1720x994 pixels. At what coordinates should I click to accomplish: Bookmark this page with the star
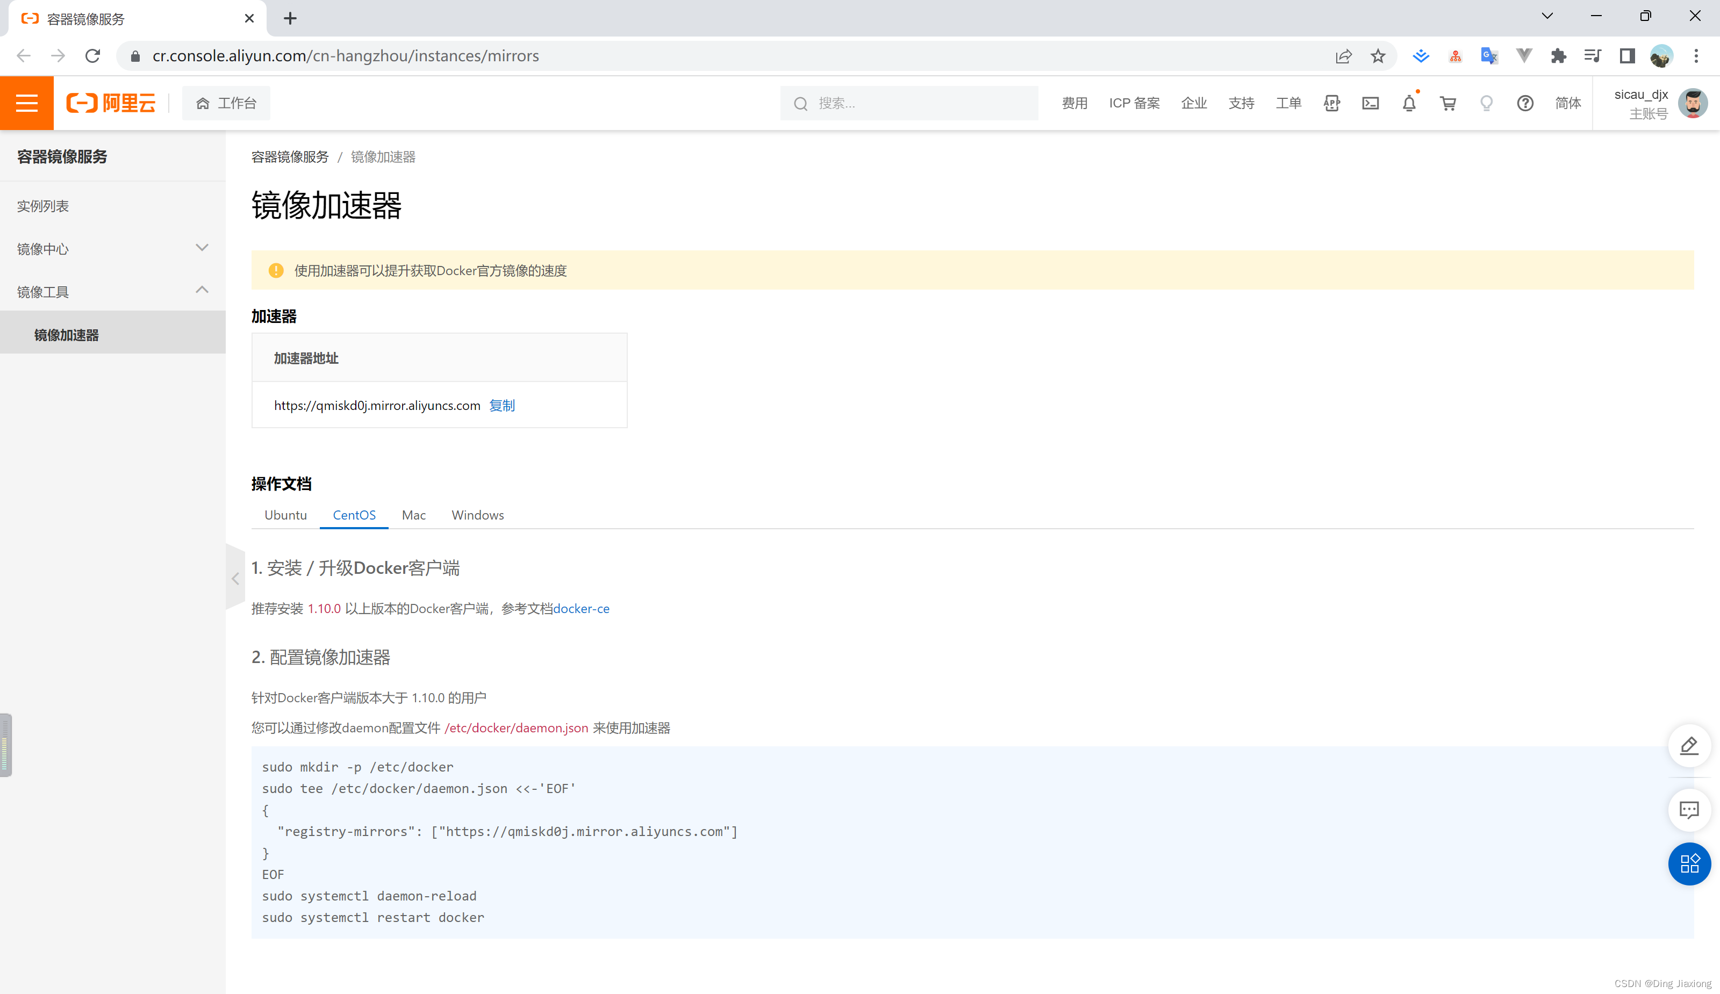1378,56
